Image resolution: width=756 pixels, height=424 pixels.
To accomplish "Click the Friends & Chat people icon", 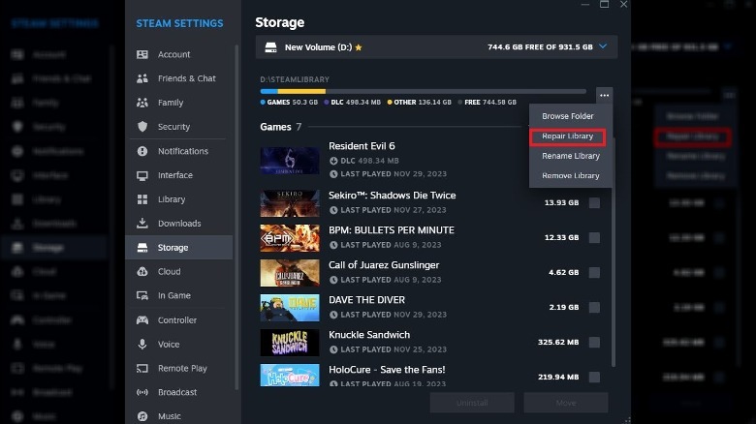I will 142,78.
